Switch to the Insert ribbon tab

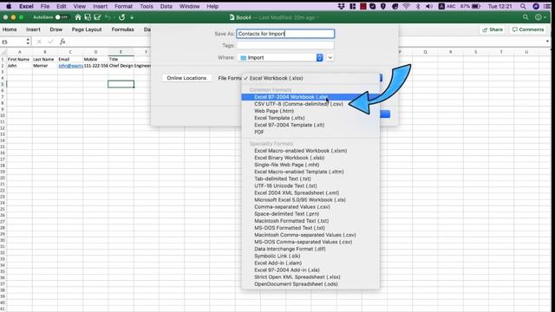[33, 29]
